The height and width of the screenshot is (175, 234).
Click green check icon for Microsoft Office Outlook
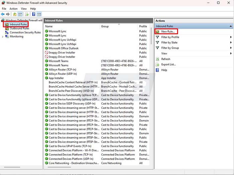pyautogui.click(x=46, y=48)
